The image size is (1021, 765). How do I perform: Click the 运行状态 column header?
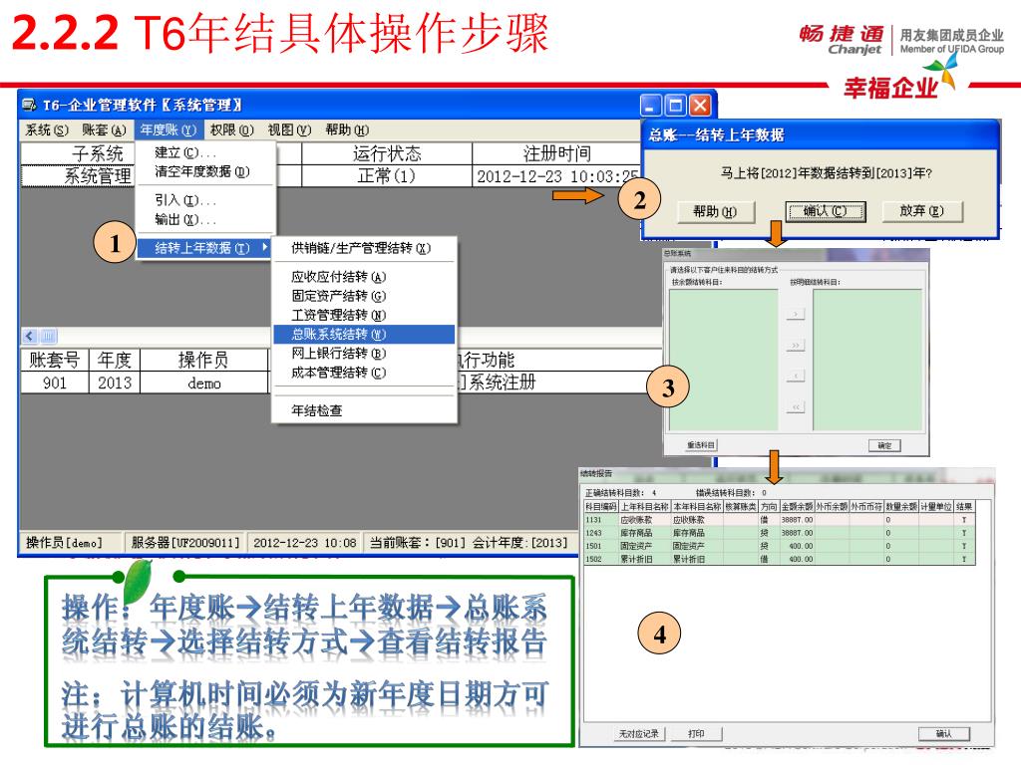(387, 153)
